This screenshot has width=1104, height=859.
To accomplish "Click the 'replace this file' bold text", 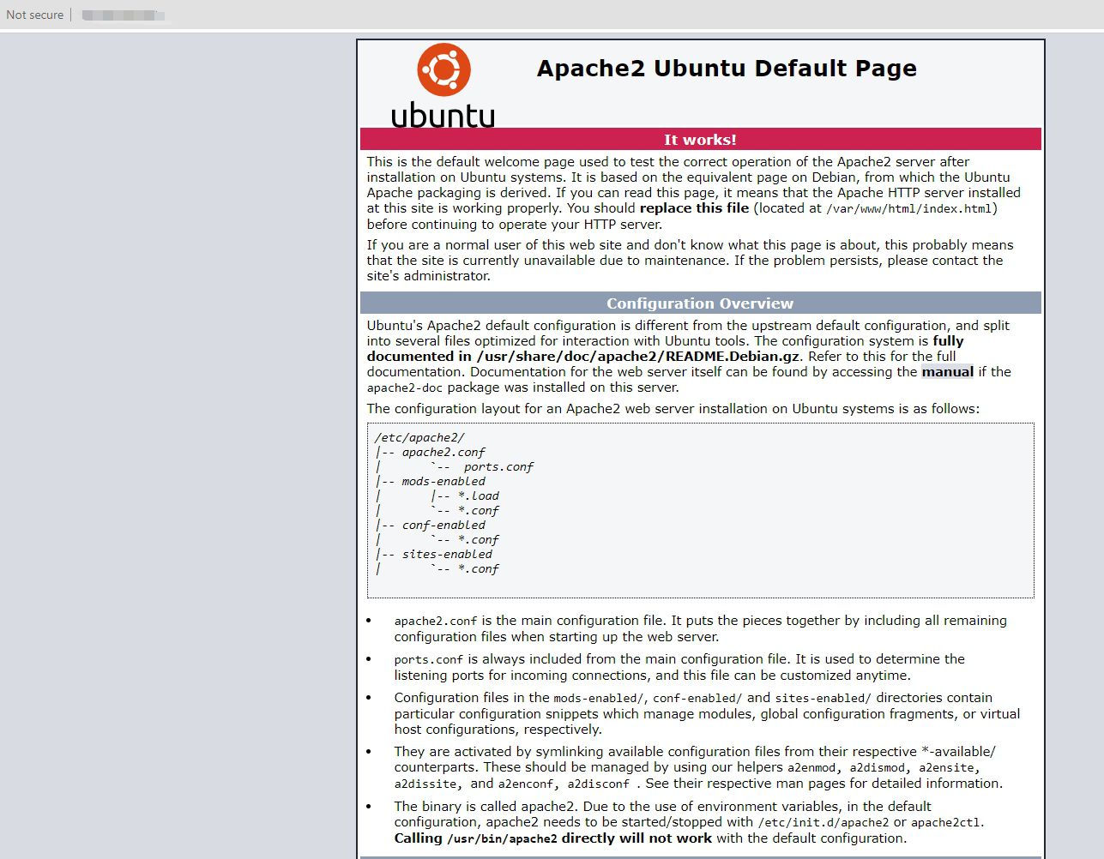I will pyautogui.click(x=694, y=208).
